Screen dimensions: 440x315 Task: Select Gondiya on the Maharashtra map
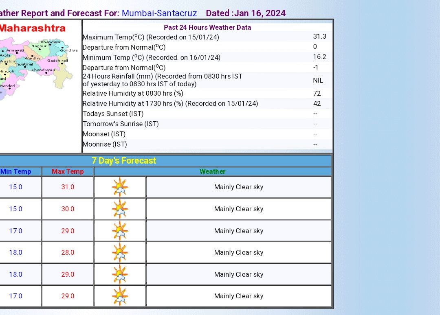click(x=69, y=50)
